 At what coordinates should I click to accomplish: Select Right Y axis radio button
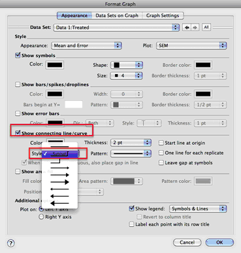point(41,217)
